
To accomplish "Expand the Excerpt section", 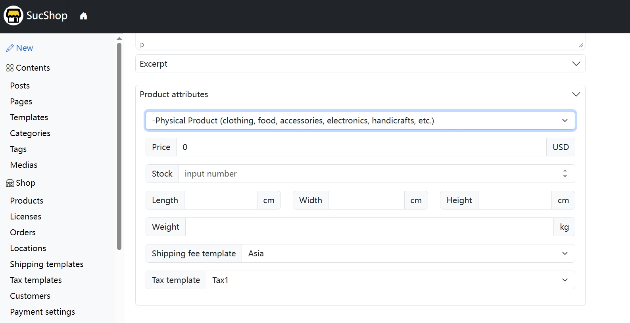I will pos(576,64).
